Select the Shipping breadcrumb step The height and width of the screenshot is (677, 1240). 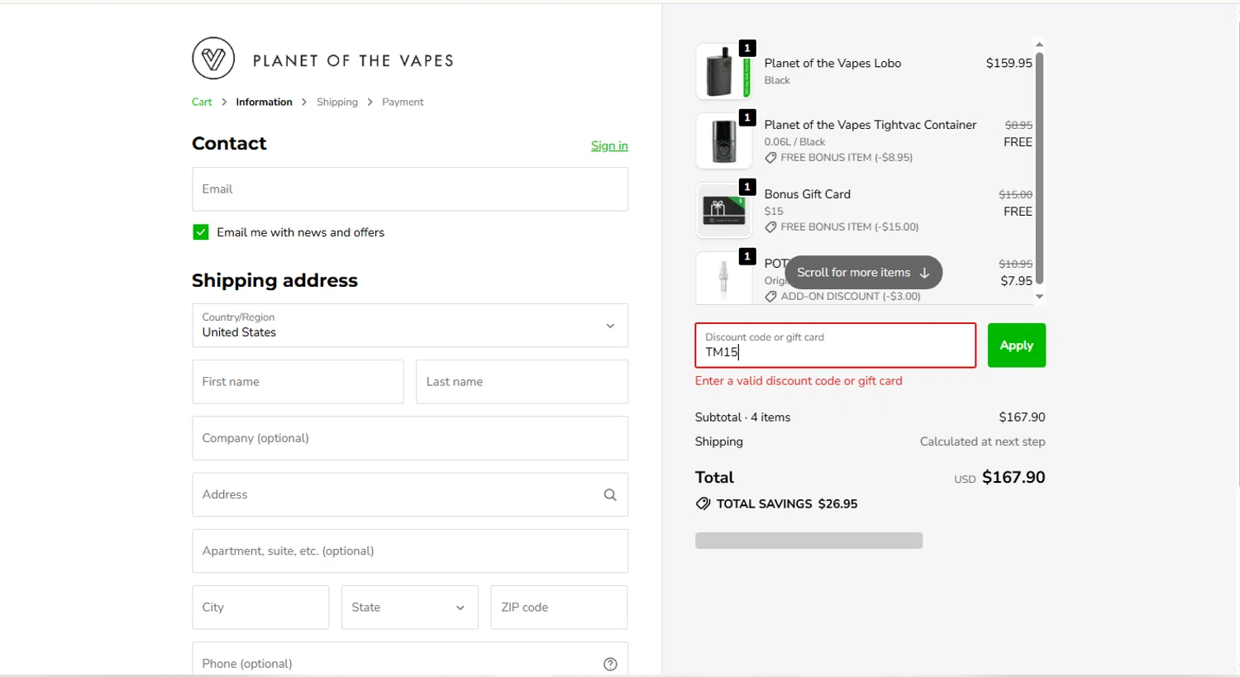coord(337,102)
